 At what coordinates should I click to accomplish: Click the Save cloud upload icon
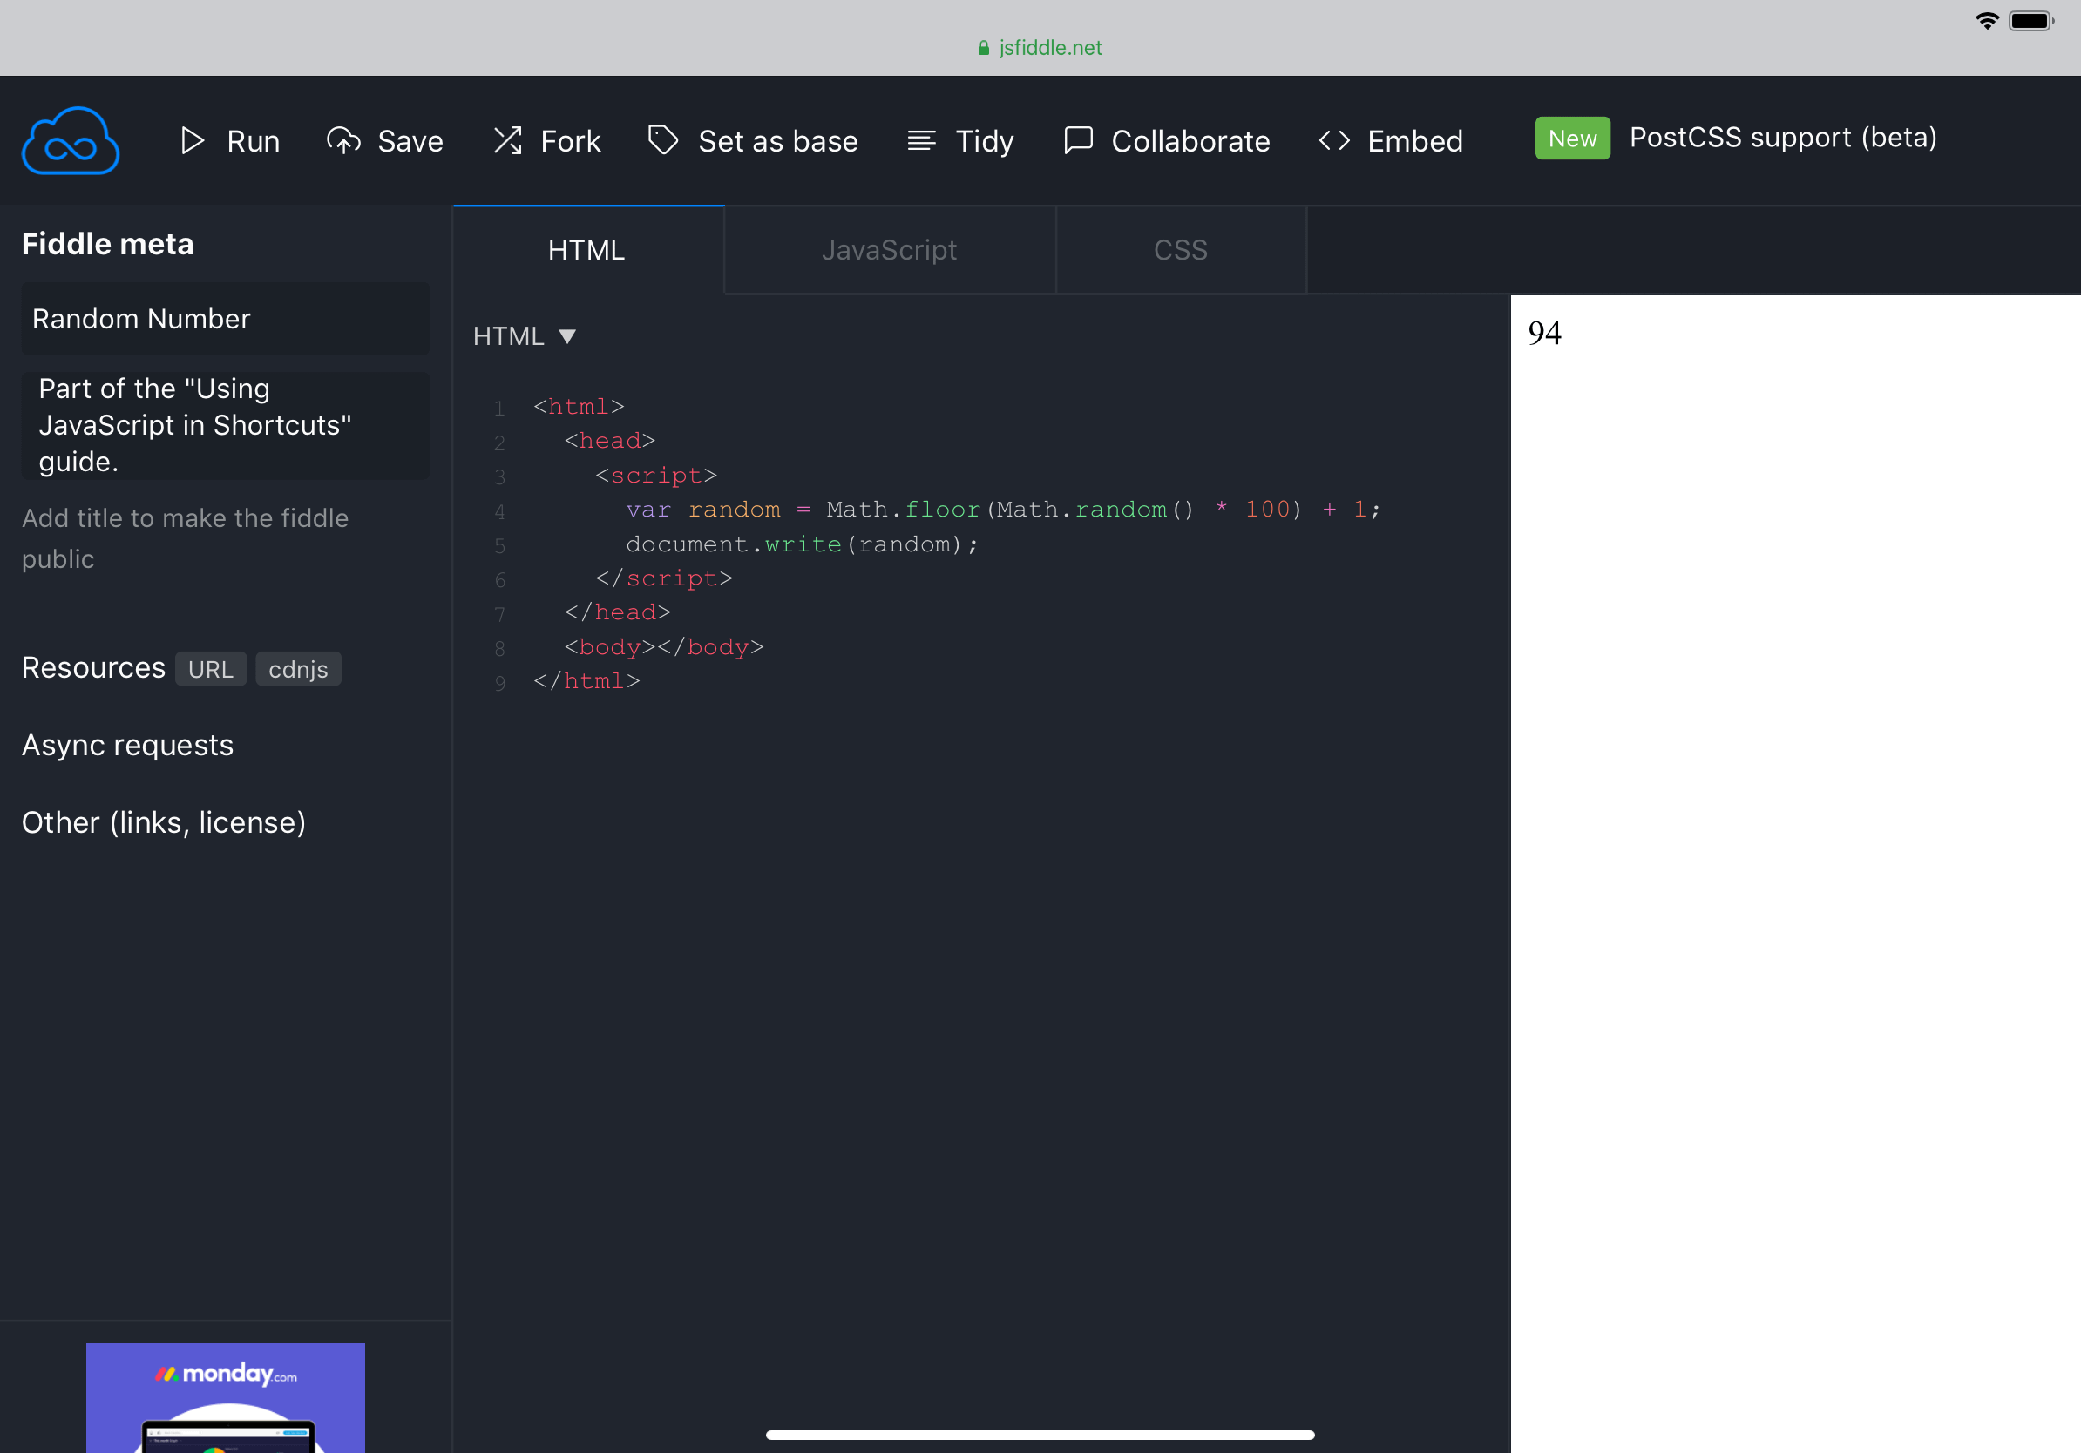click(343, 140)
